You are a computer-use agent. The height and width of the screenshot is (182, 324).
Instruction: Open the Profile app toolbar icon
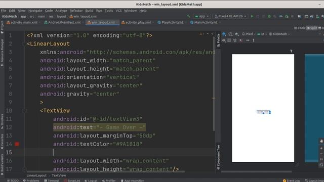click(280, 16)
